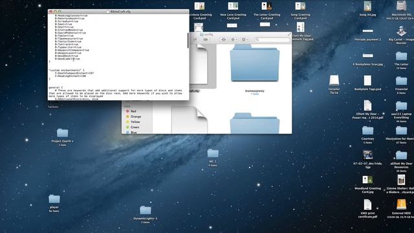Open the MC 1 folder on the desktop
This screenshot has height=233, width=414.
point(213,153)
